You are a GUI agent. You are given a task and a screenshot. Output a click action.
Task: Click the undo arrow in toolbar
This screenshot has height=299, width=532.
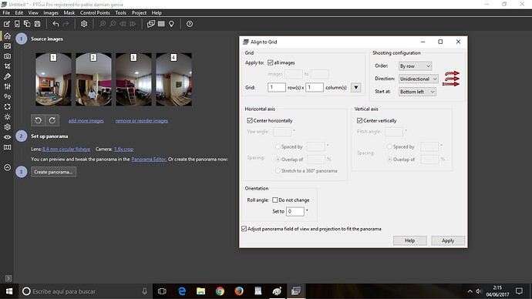coord(56,24)
